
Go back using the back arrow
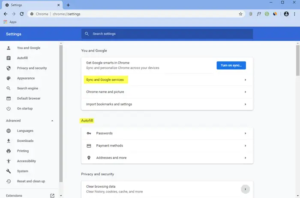pos(6,14)
